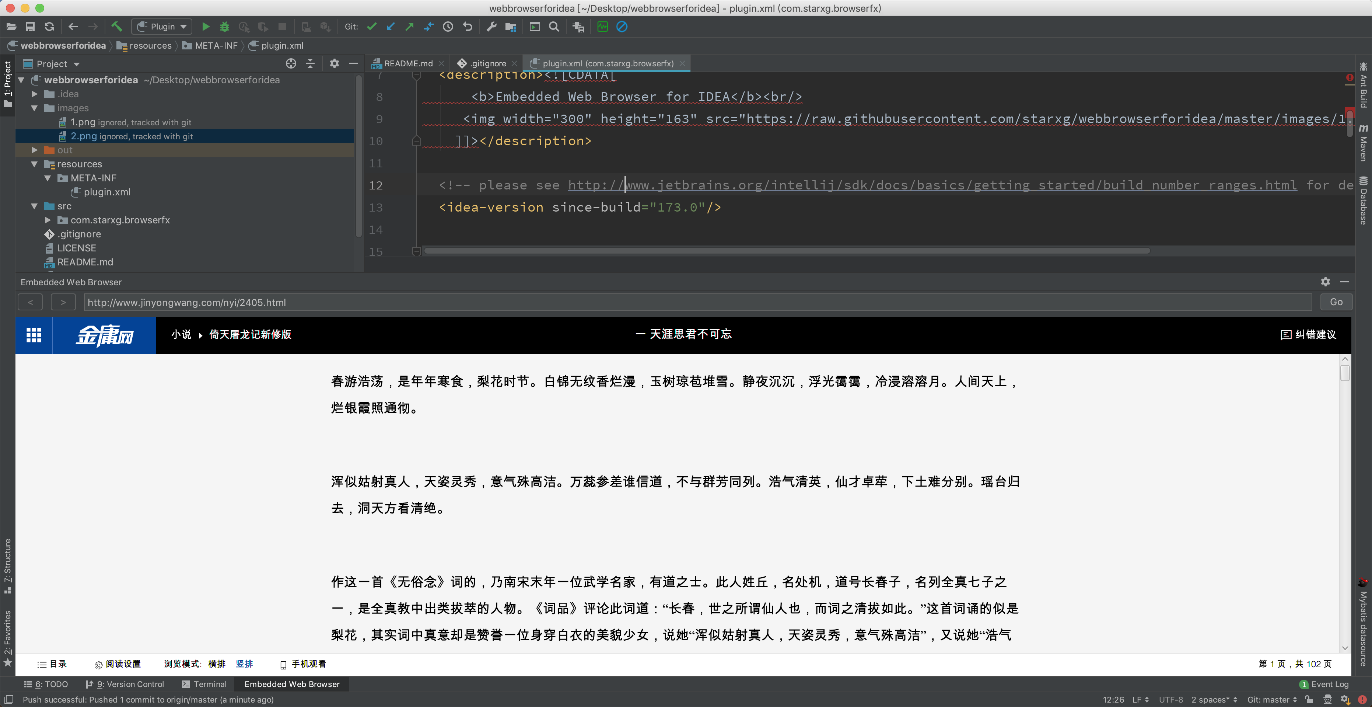This screenshot has width=1372, height=707.
Task: Click the webpage vertical scrollbar thumb
Action: [1345, 373]
